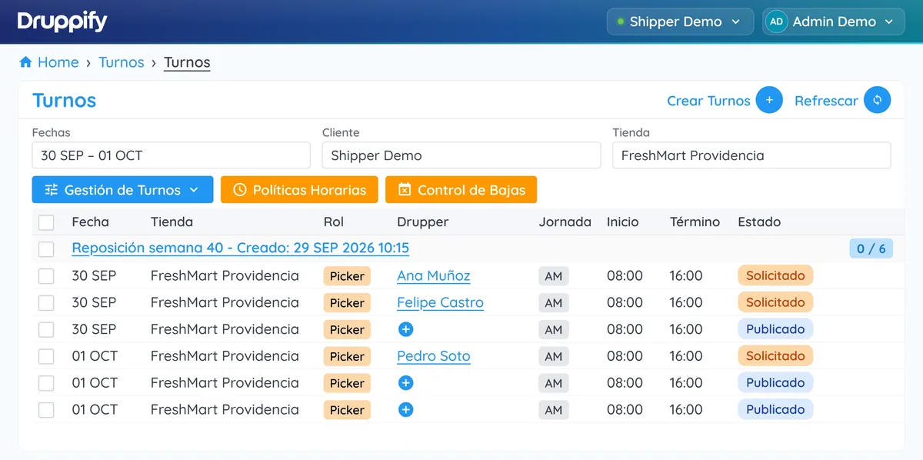The height and width of the screenshot is (460, 923).
Task: Click the Tienda field FreshMart Providencia
Action: [x=751, y=155]
